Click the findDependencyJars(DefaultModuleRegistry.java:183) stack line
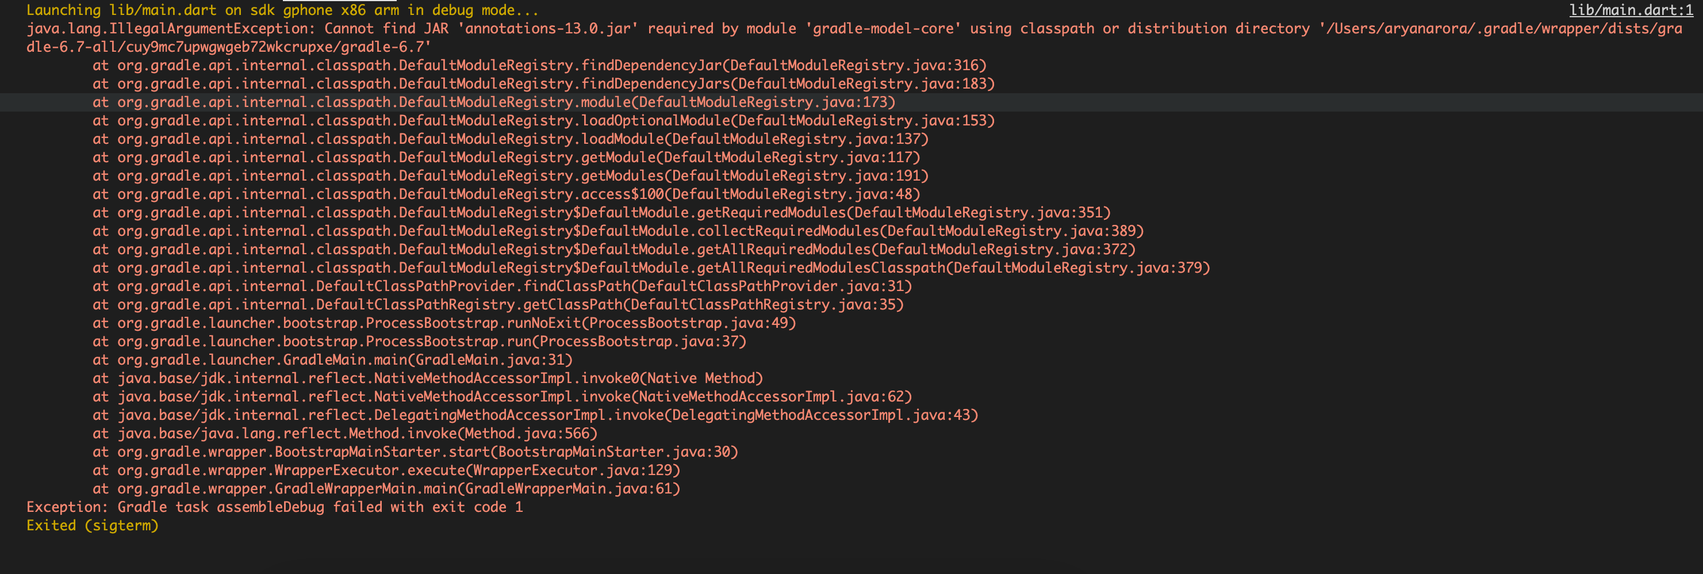This screenshot has width=1703, height=574. [543, 84]
